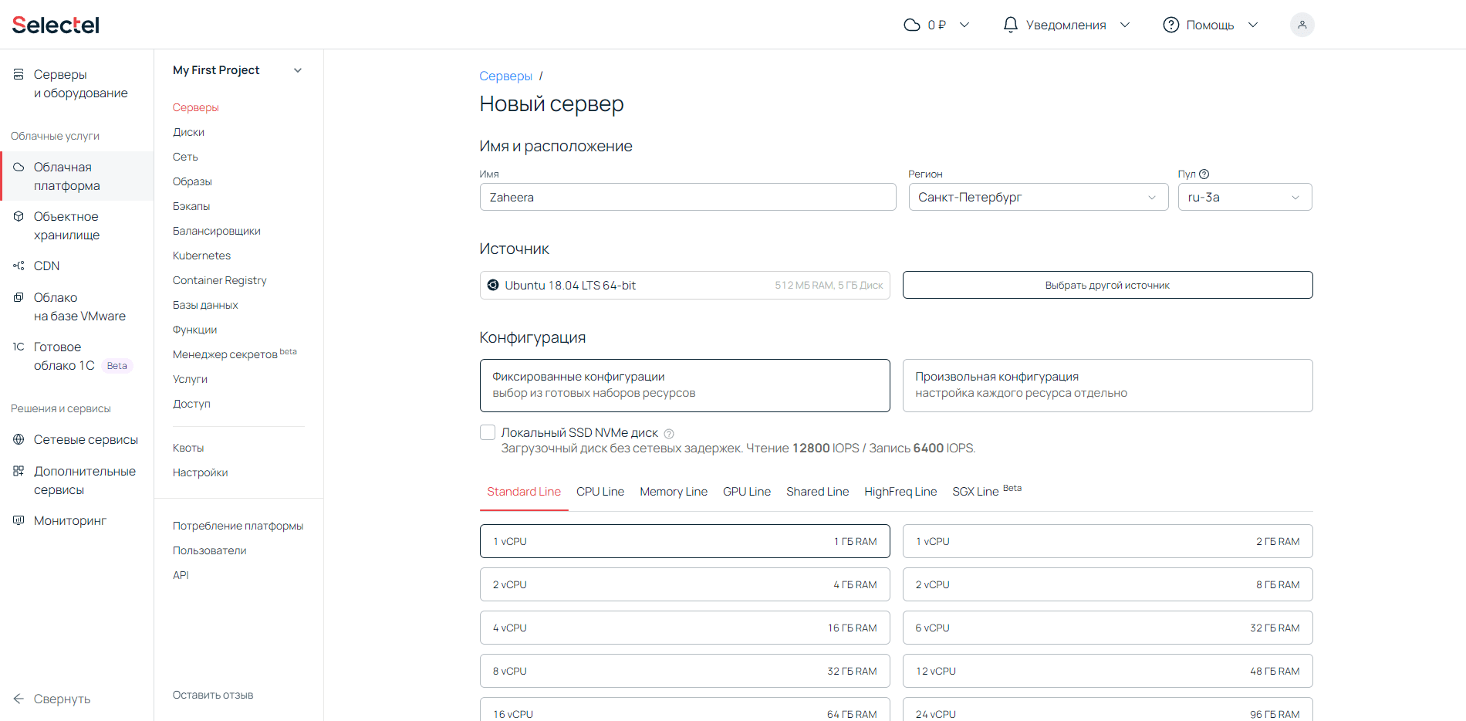Open the user profile avatar icon
1466x721 pixels.
coord(1302,25)
